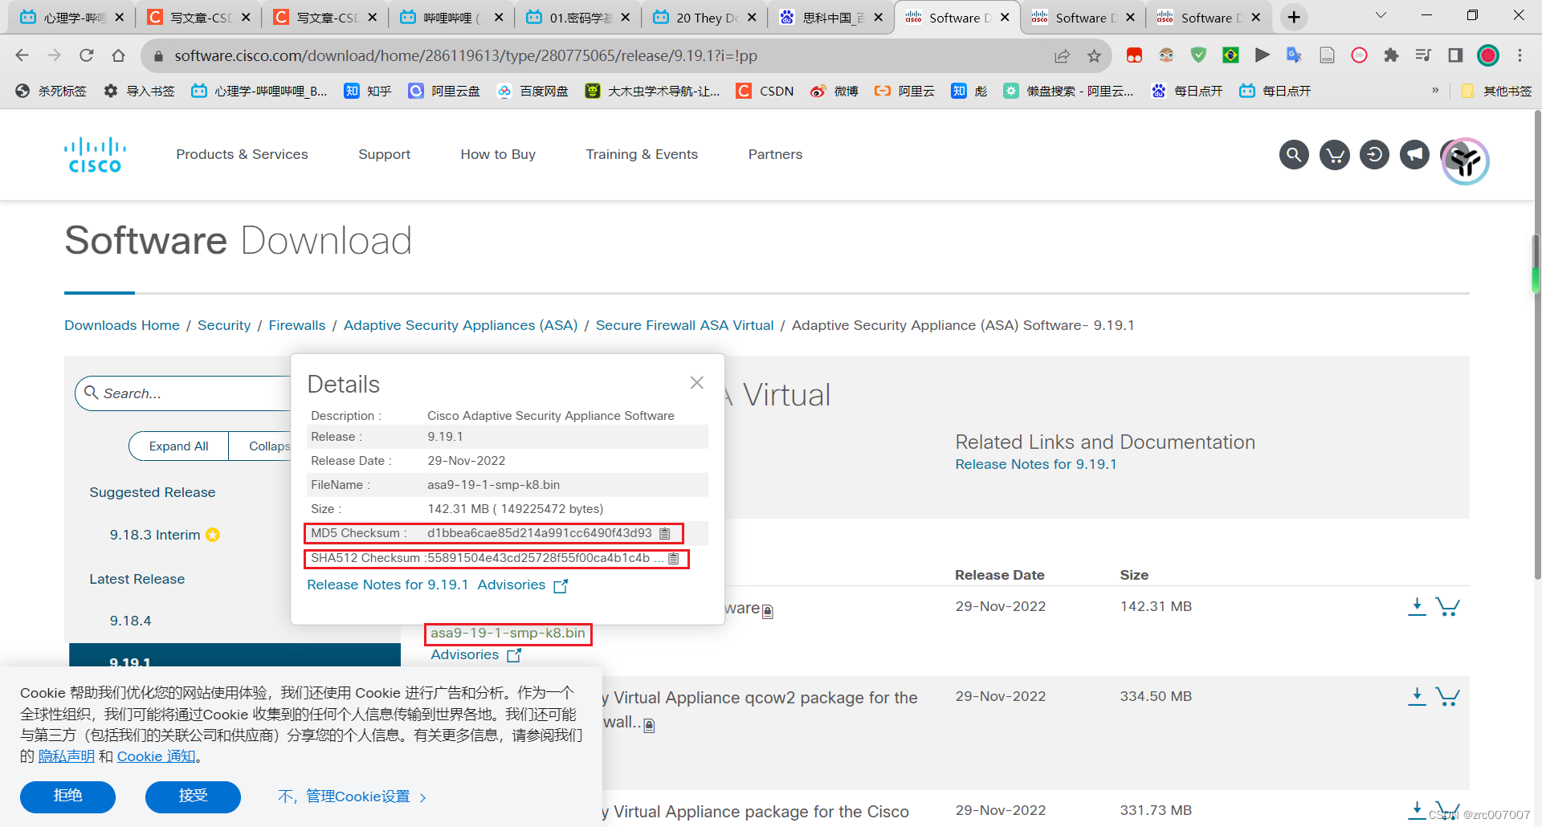This screenshot has height=827, width=1542.
Task: Download the 142.31 MB file
Action: [1417, 607]
